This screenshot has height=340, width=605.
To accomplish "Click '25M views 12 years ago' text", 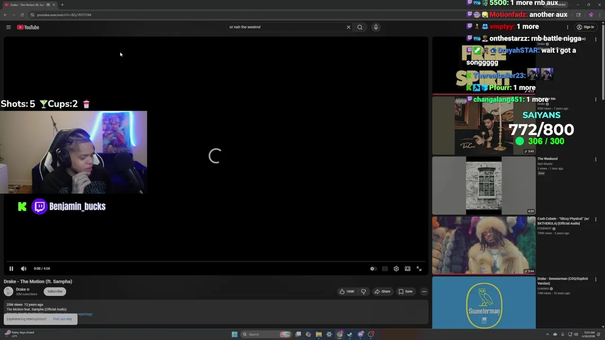I will pos(25,305).
